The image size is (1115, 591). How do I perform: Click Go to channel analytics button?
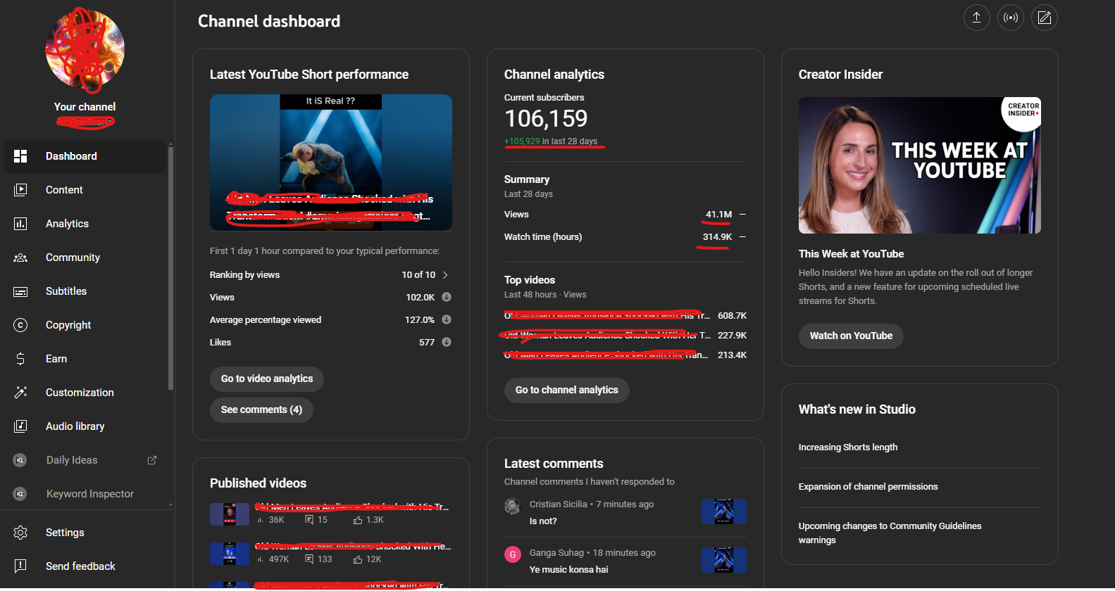click(567, 390)
